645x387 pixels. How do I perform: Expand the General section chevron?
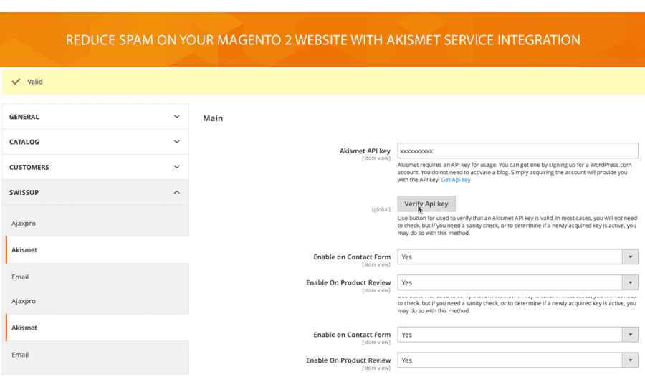[x=177, y=116]
